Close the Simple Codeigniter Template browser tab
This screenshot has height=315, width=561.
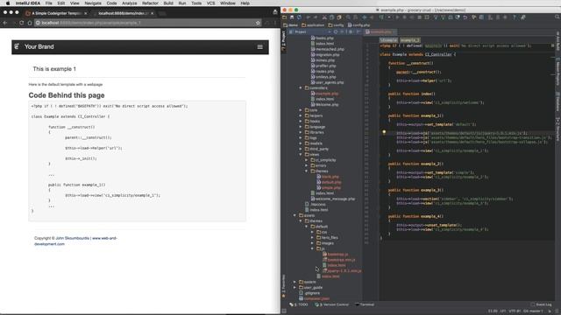coord(86,13)
